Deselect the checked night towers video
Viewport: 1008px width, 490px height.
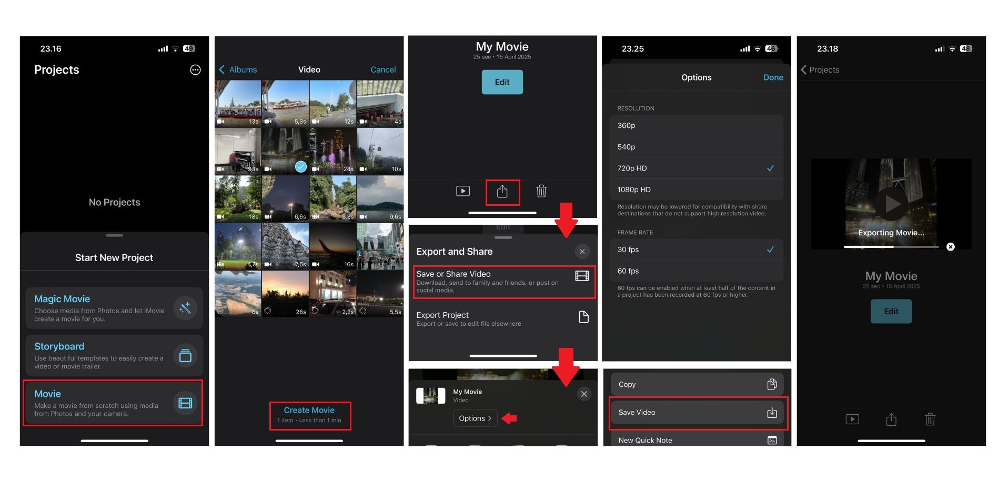pos(285,151)
